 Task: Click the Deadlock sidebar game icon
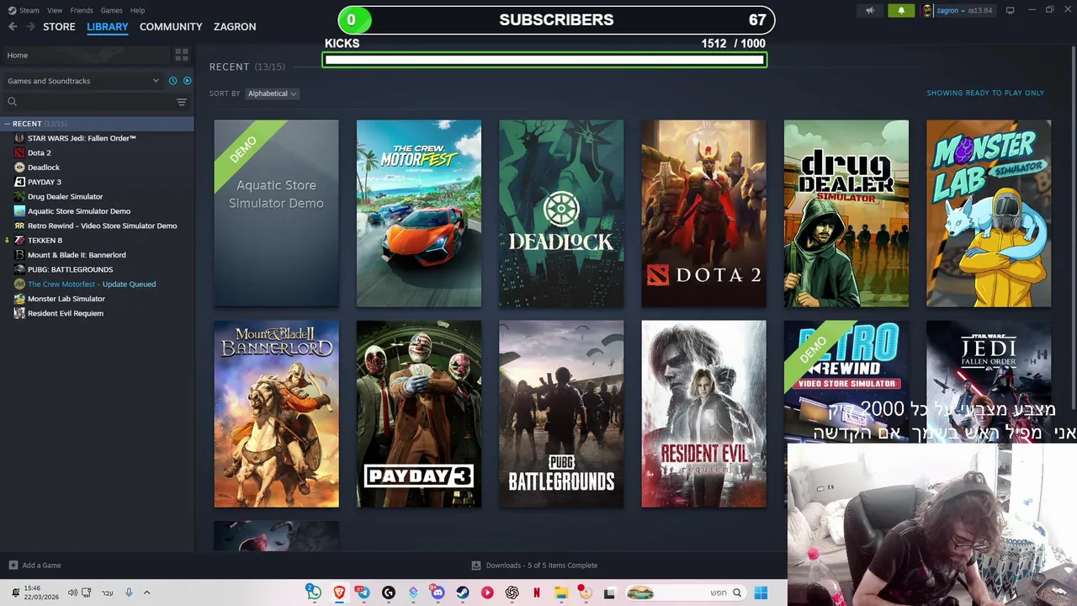coord(19,167)
